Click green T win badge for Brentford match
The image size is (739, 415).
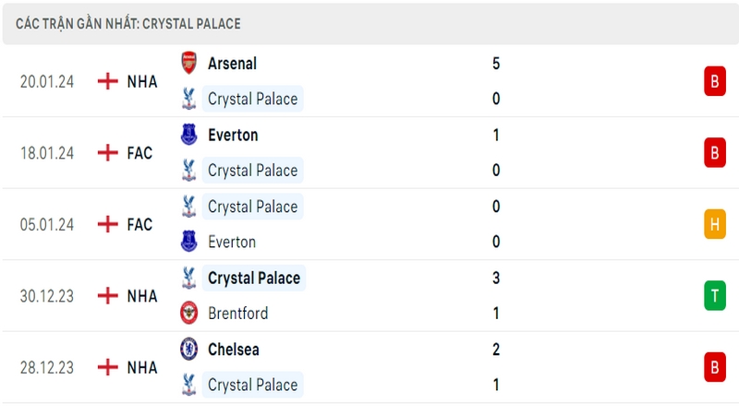point(714,295)
